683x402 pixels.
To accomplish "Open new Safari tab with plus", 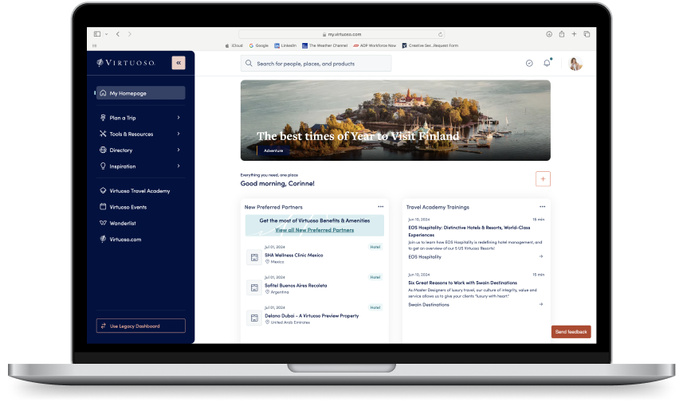I will pyautogui.click(x=574, y=34).
